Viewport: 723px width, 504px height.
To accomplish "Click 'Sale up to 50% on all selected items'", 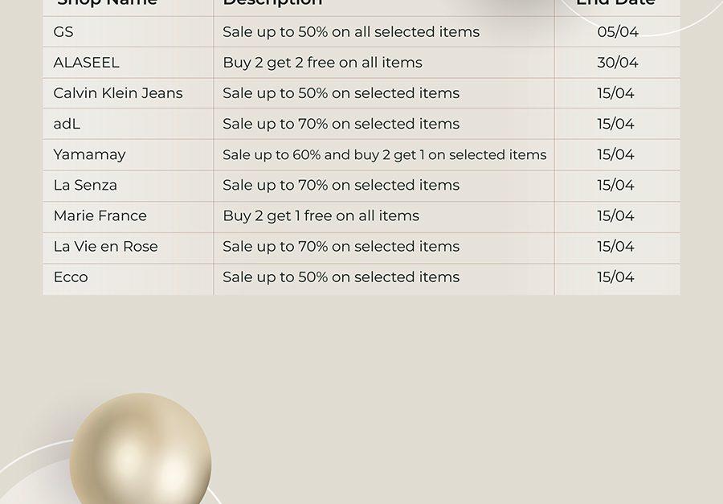I will tap(351, 32).
